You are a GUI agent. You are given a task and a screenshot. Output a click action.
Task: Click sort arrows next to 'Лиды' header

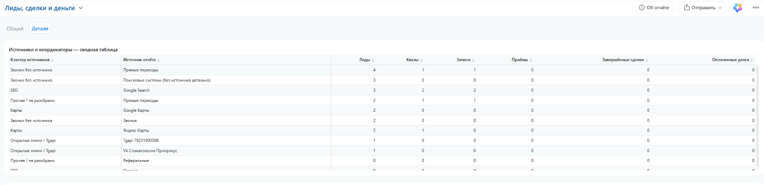(373, 60)
